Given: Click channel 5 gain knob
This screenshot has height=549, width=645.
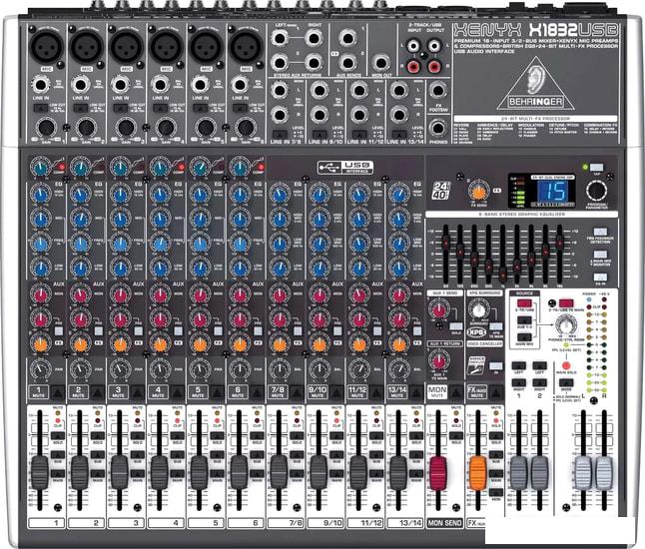Looking at the screenshot, I should pyautogui.click(x=204, y=127).
